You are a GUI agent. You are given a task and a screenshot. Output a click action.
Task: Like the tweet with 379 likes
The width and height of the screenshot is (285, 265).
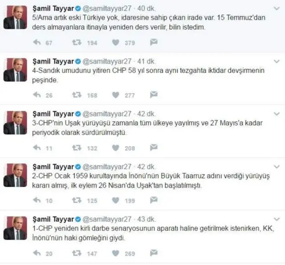tap(116, 42)
